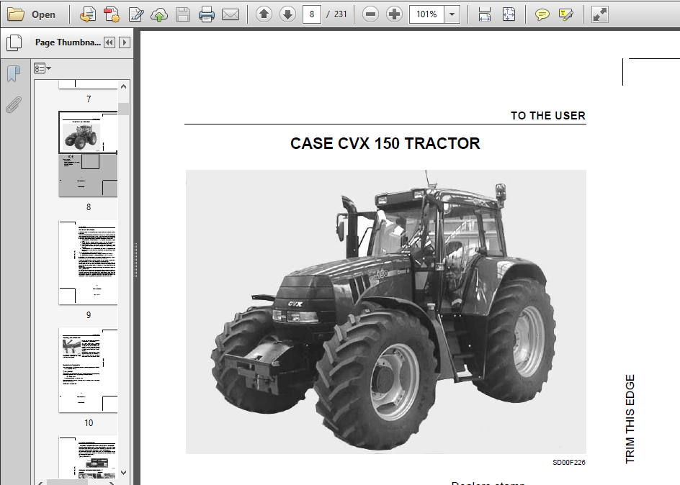Open the Attachments paperclip panel

click(x=14, y=105)
